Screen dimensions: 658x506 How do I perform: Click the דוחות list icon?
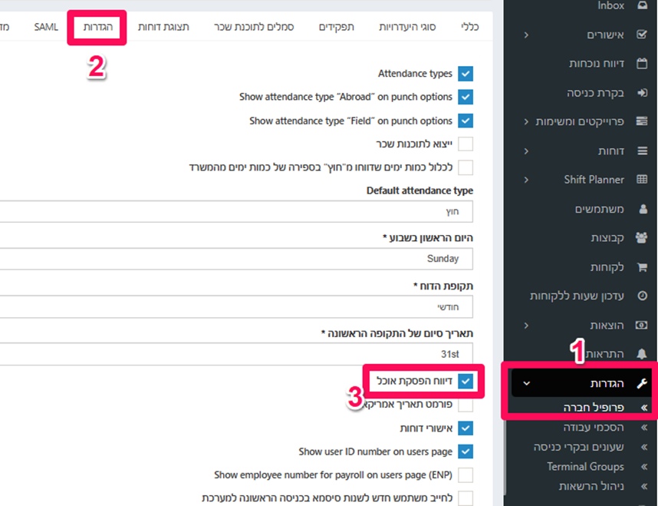click(x=642, y=150)
